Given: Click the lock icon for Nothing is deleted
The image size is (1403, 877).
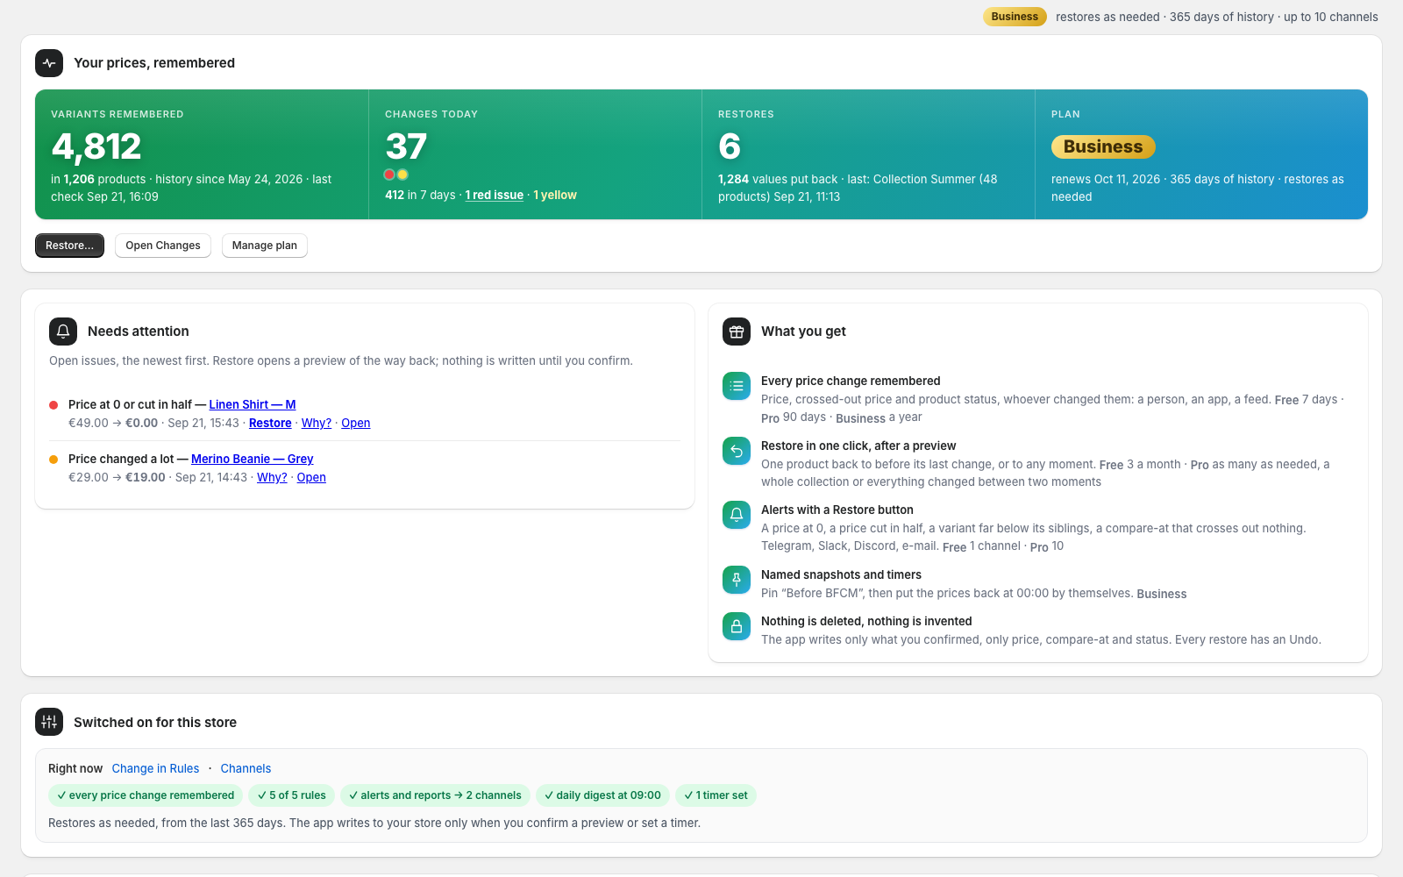Looking at the screenshot, I should click(737, 626).
